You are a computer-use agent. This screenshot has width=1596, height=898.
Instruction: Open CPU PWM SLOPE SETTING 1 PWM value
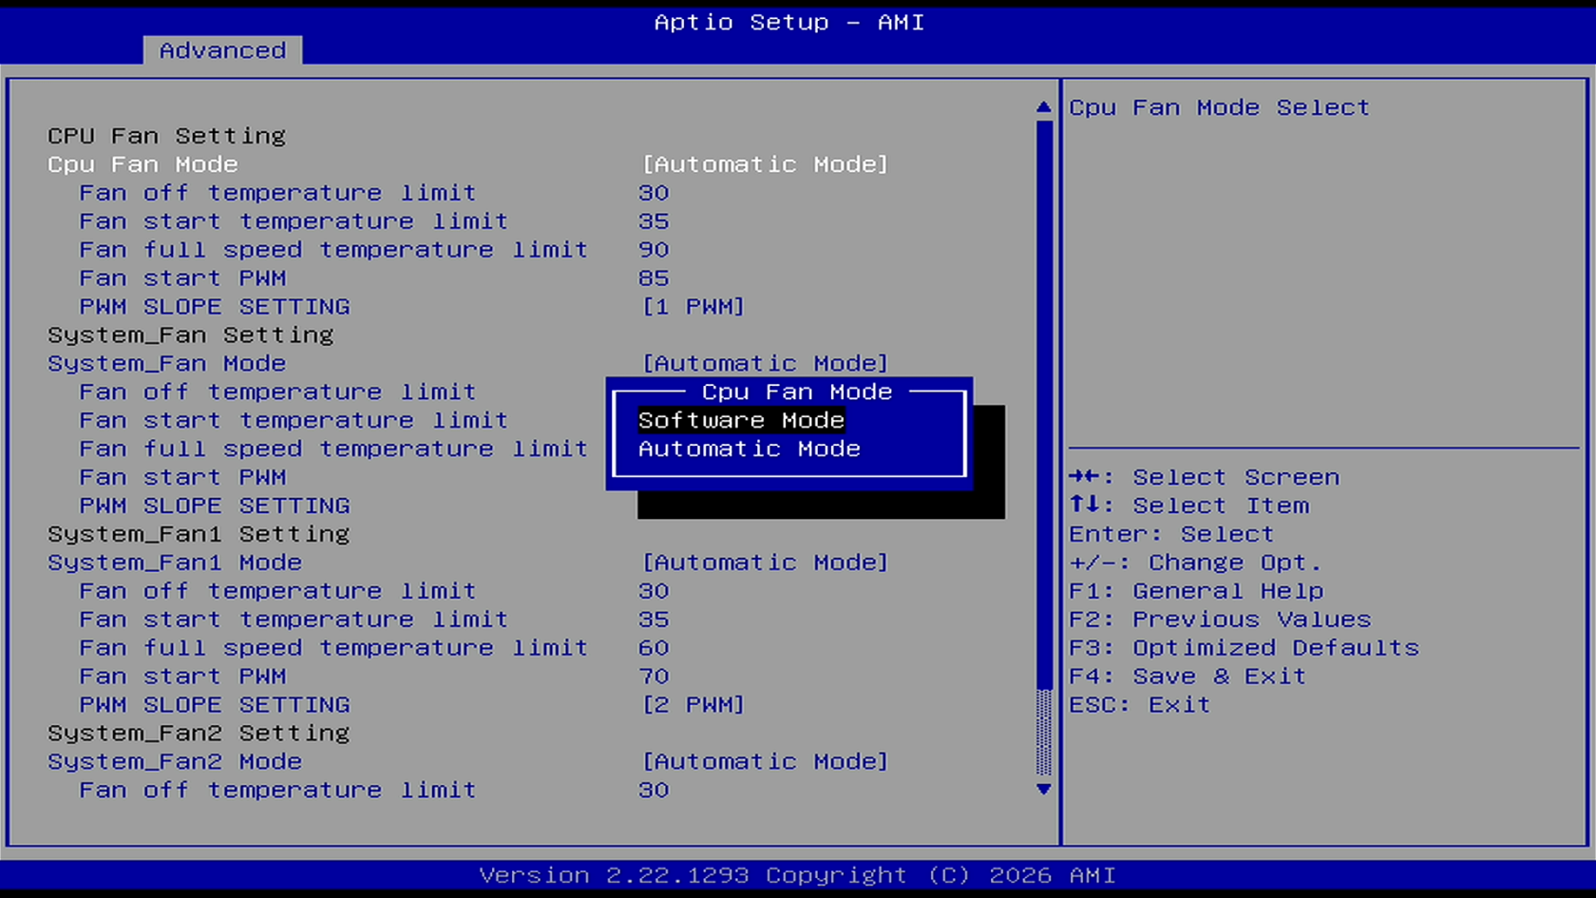(x=693, y=307)
